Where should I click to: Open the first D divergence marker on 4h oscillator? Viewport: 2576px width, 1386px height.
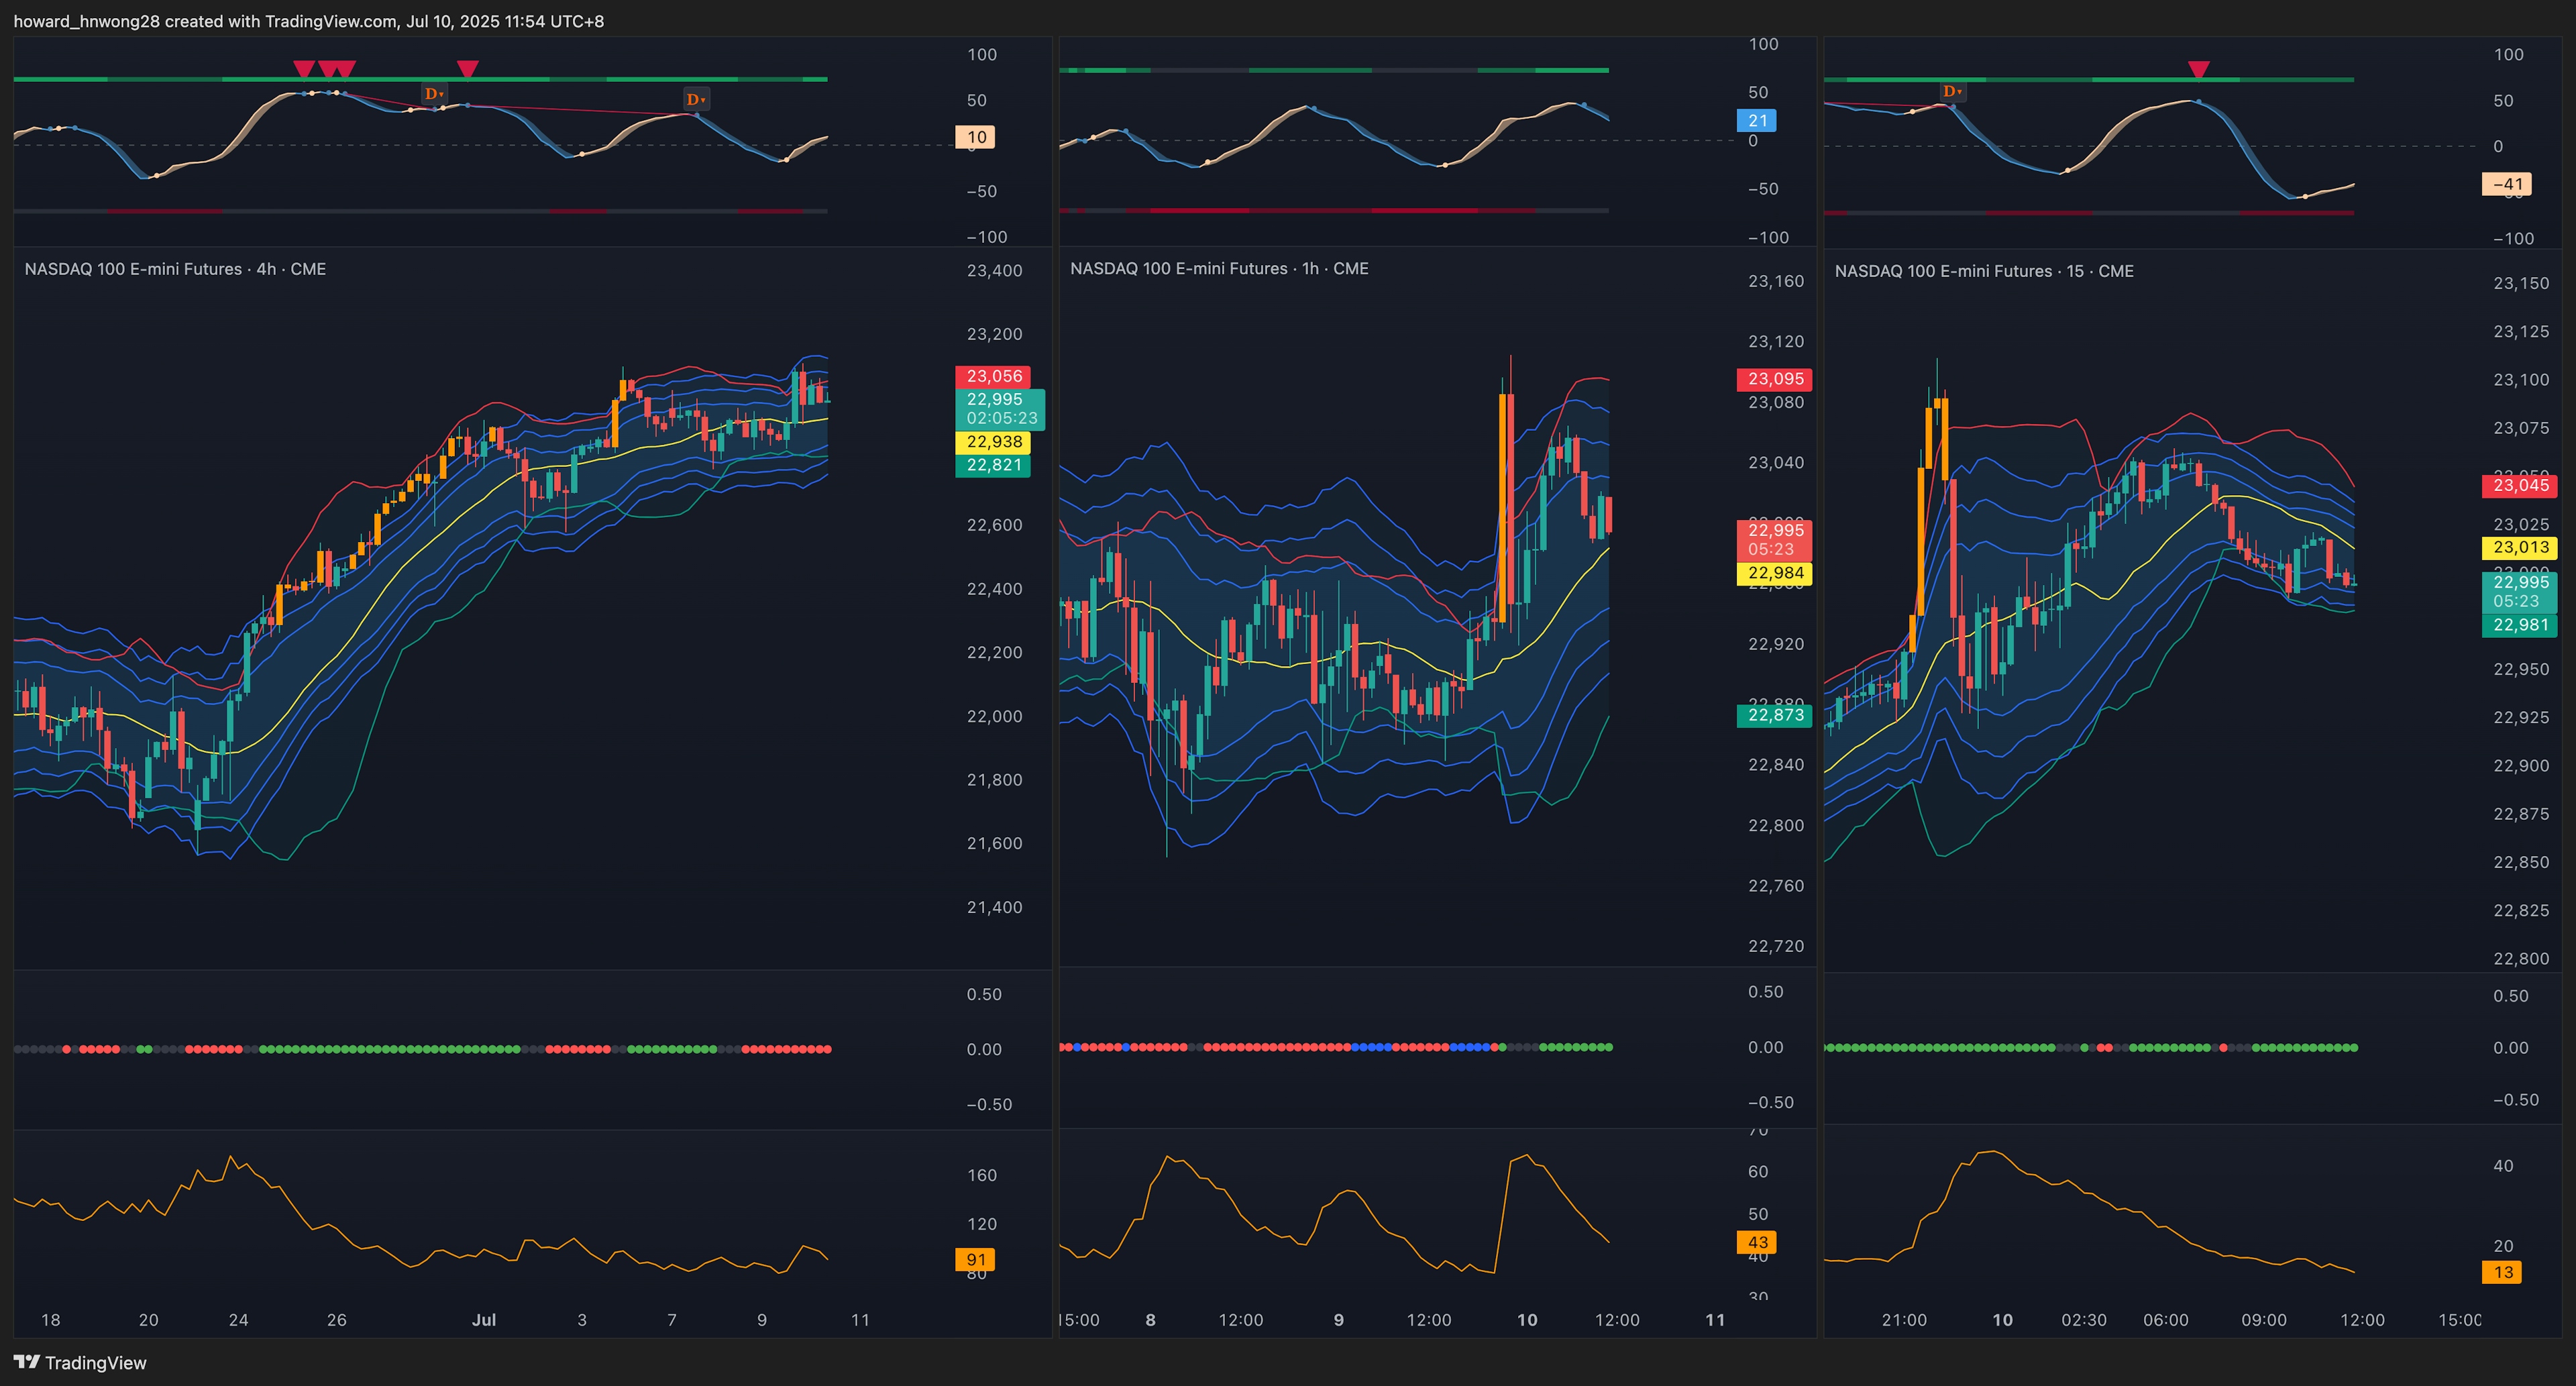click(x=434, y=94)
